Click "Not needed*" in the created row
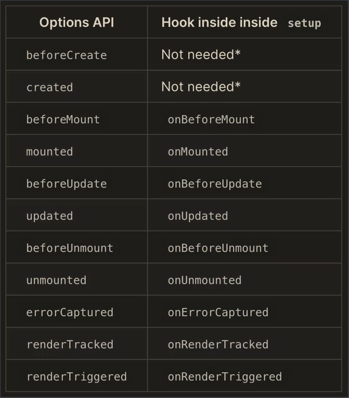The width and height of the screenshot is (349, 398). click(201, 87)
